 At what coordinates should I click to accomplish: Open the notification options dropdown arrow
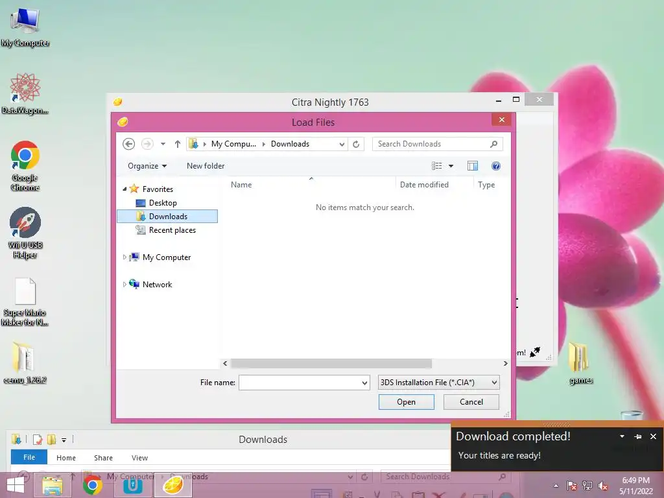[x=622, y=436]
